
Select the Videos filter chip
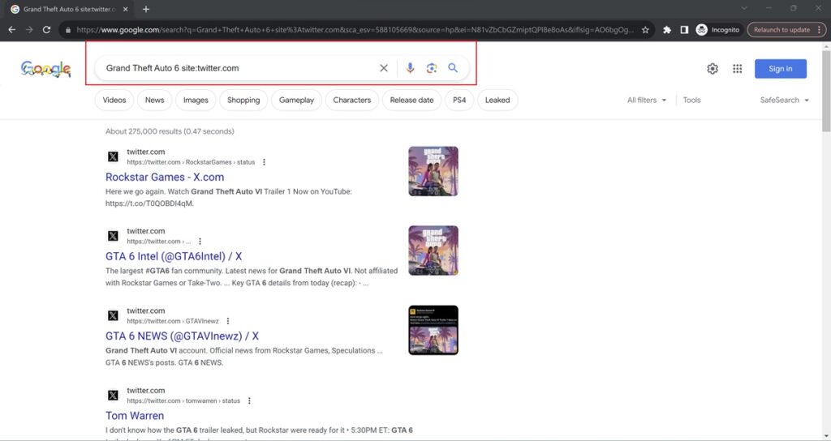pos(114,100)
